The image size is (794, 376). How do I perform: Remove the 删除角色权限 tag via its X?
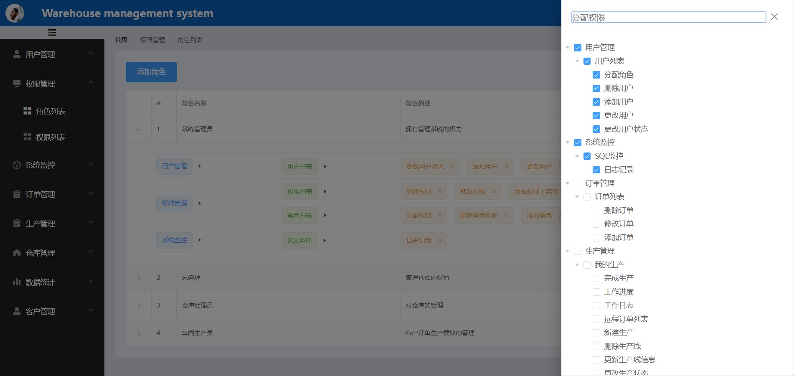(507, 216)
